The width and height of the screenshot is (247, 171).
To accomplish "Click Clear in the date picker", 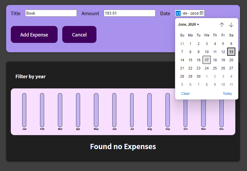I will click(x=185, y=94).
